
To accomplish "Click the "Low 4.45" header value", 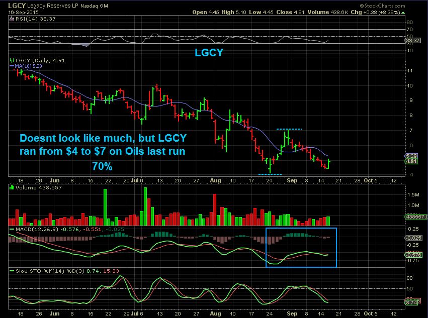I will [x=261, y=12].
